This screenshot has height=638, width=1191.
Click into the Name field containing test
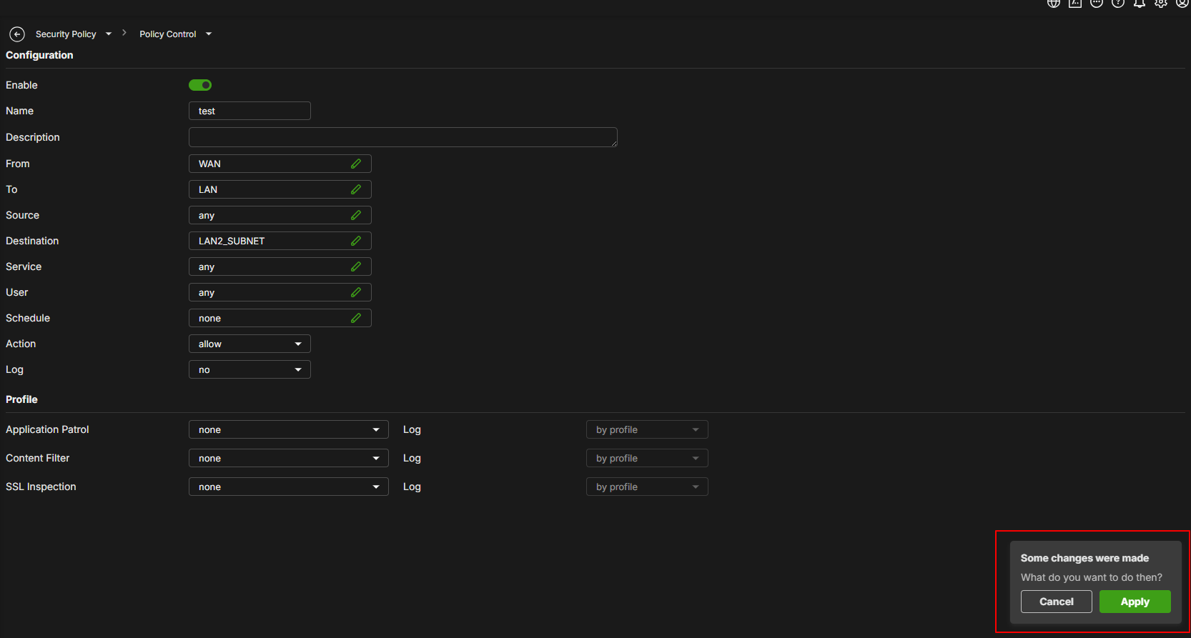[249, 111]
